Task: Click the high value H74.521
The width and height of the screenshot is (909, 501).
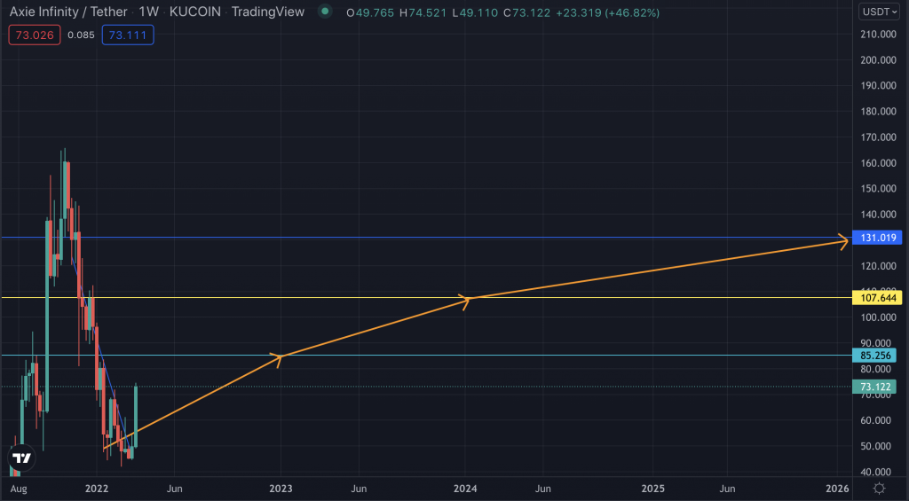Action: pyautogui.click(x=424, y=12)
